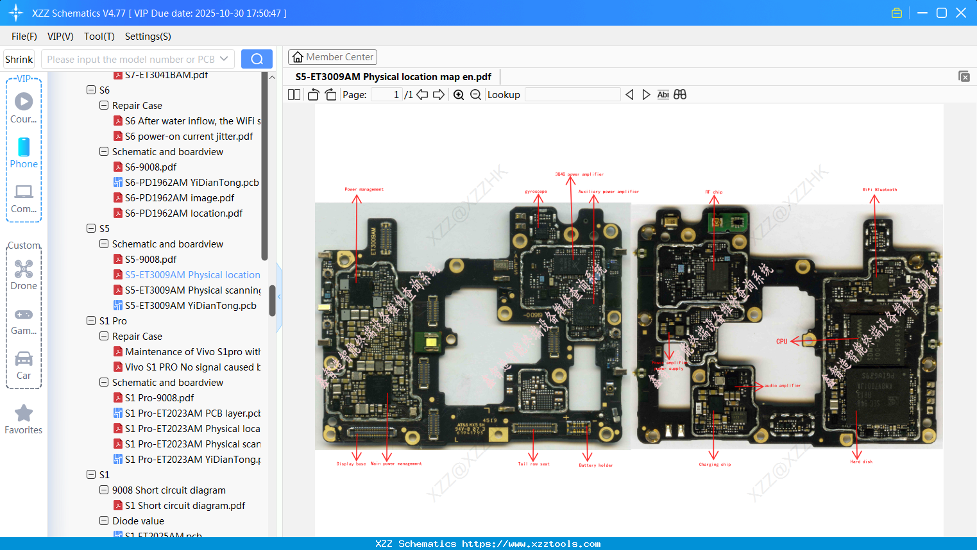
Task: Click the XZZ Schematics logo icon
Action: tap(16, 13)
